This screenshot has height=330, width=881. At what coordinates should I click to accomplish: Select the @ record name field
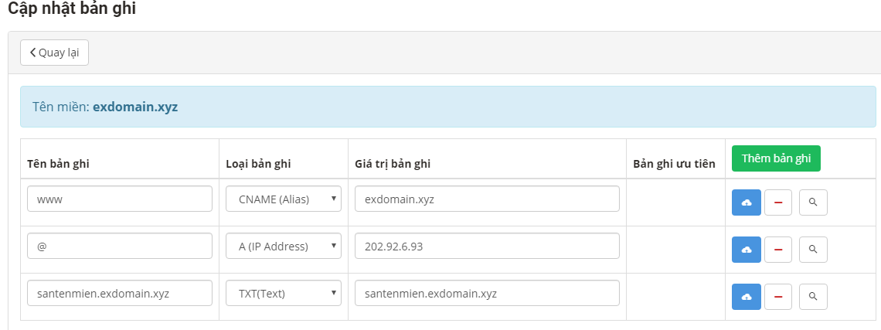[120, 246]
